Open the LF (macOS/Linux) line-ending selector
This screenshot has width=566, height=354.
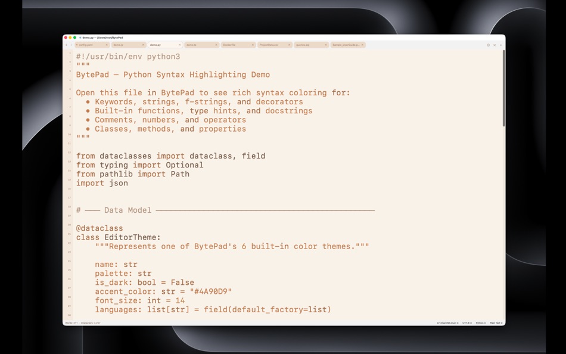(x=447, y=322)
